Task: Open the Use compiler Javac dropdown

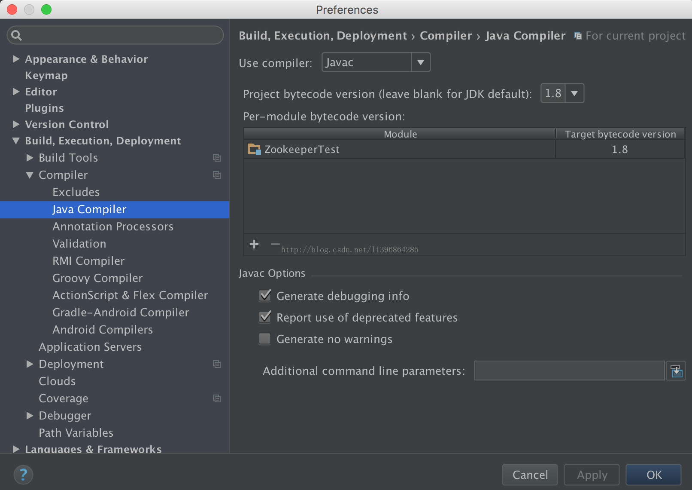Action: (421, 62)
